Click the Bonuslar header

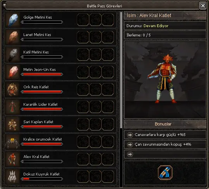pyautogui.click(x=165, y=124)
